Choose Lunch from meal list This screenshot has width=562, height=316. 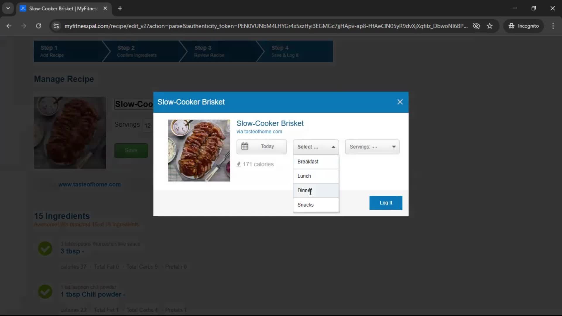point(316,176)
